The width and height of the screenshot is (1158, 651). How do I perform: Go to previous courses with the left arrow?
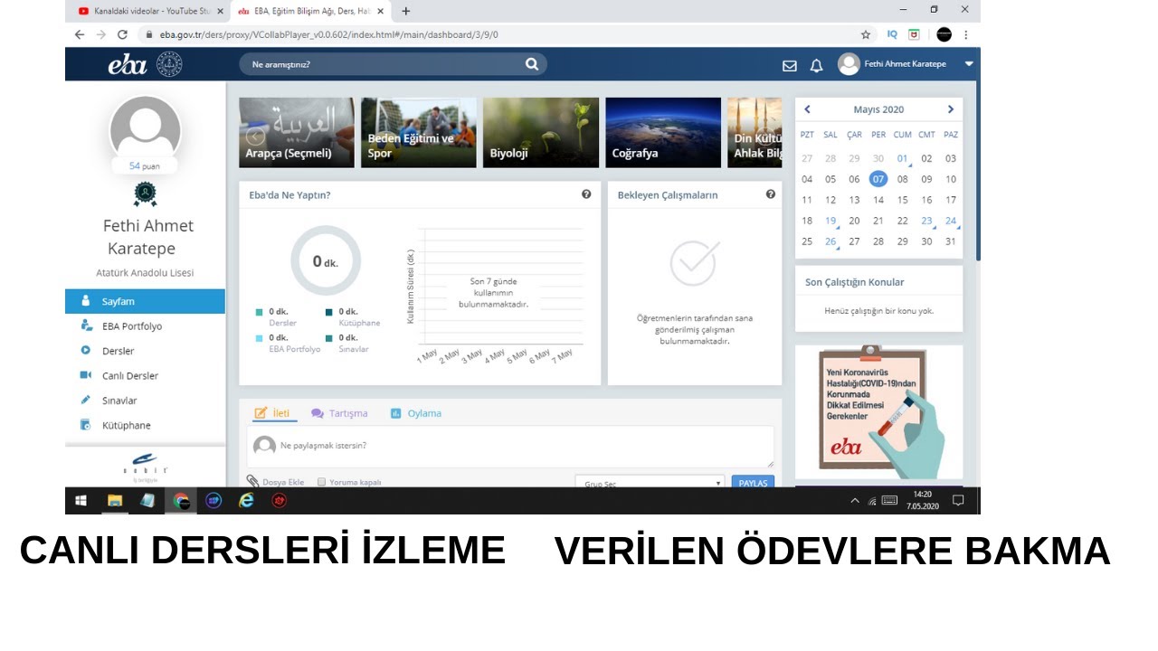pyautogui.click(x=256, y=135)
